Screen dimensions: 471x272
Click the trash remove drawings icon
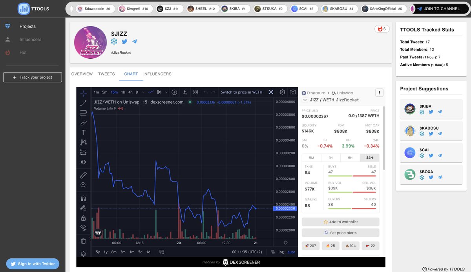[84, 241]
